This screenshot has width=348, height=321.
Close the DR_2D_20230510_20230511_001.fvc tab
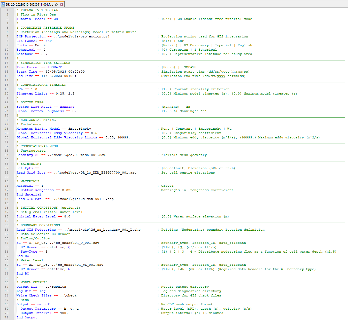pos(61,4)
